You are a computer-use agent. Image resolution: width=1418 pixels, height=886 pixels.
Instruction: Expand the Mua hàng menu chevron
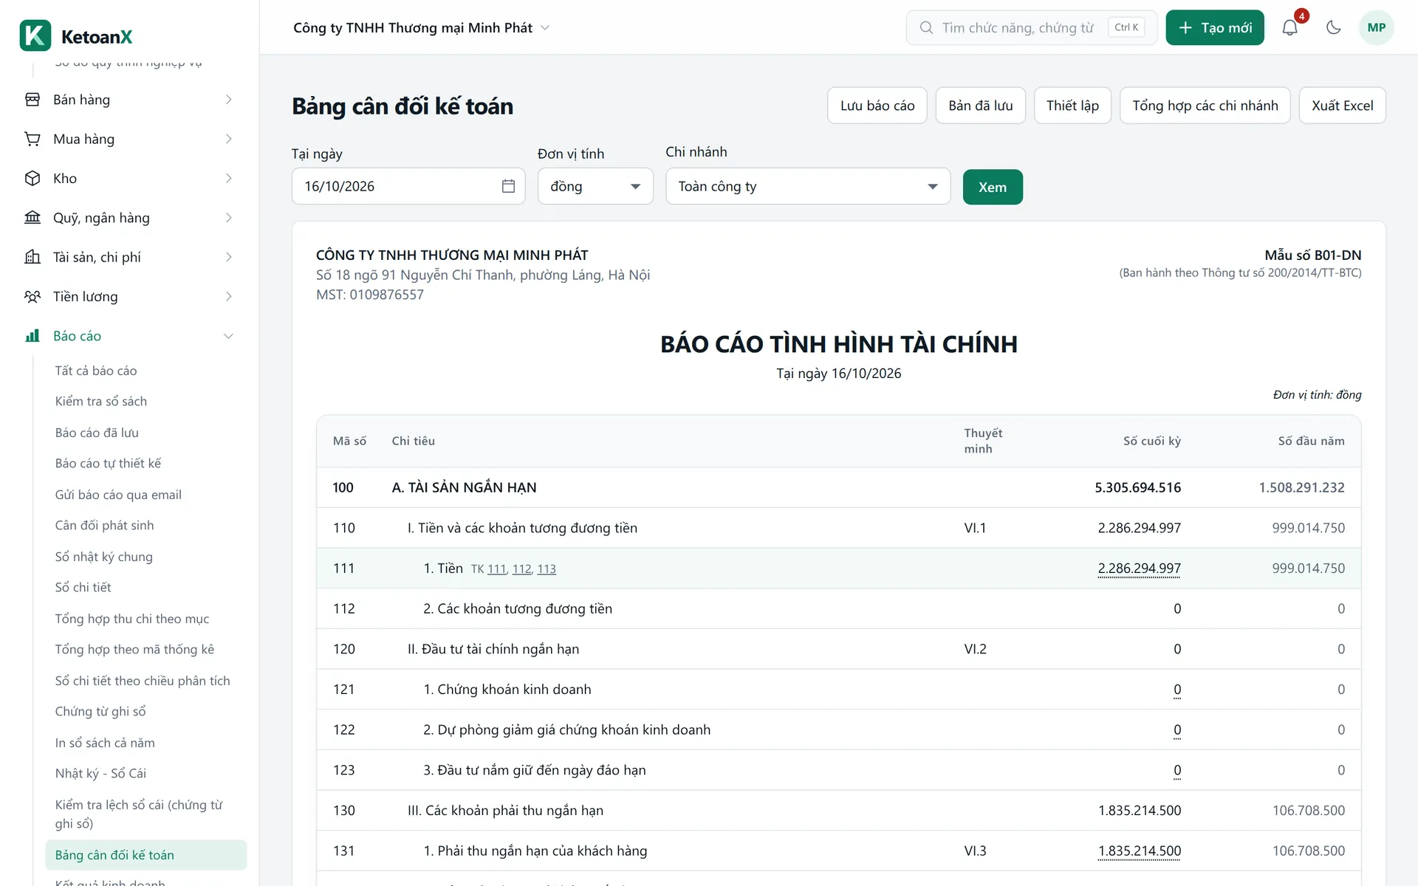228,139
